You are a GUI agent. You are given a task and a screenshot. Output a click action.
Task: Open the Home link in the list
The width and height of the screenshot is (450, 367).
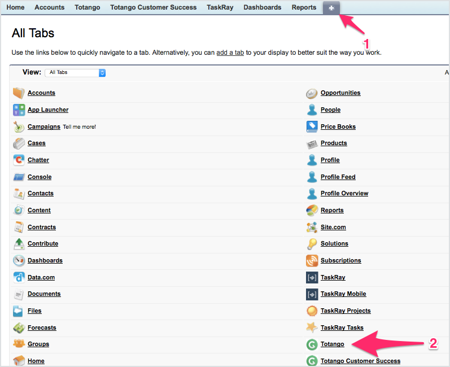36,361
